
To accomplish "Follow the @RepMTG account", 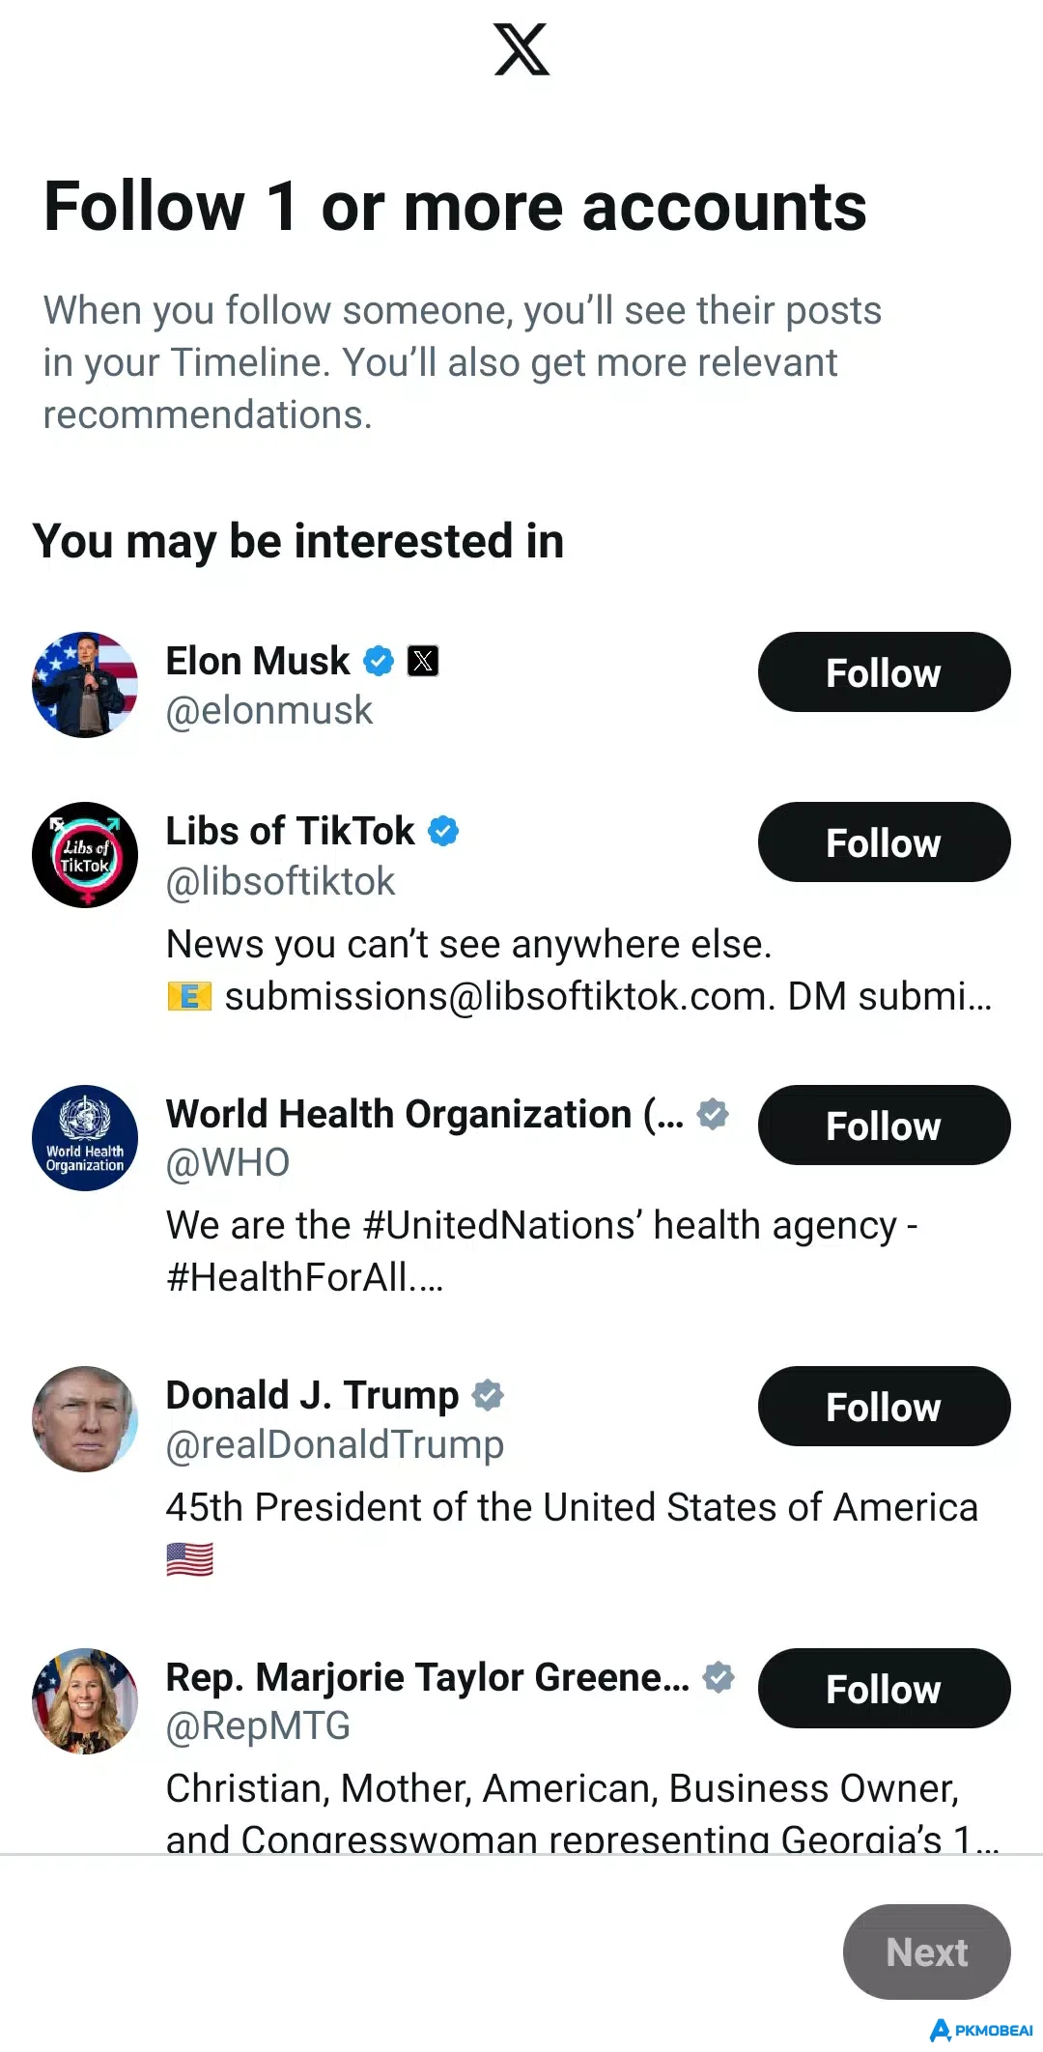I will [884, 1689].
